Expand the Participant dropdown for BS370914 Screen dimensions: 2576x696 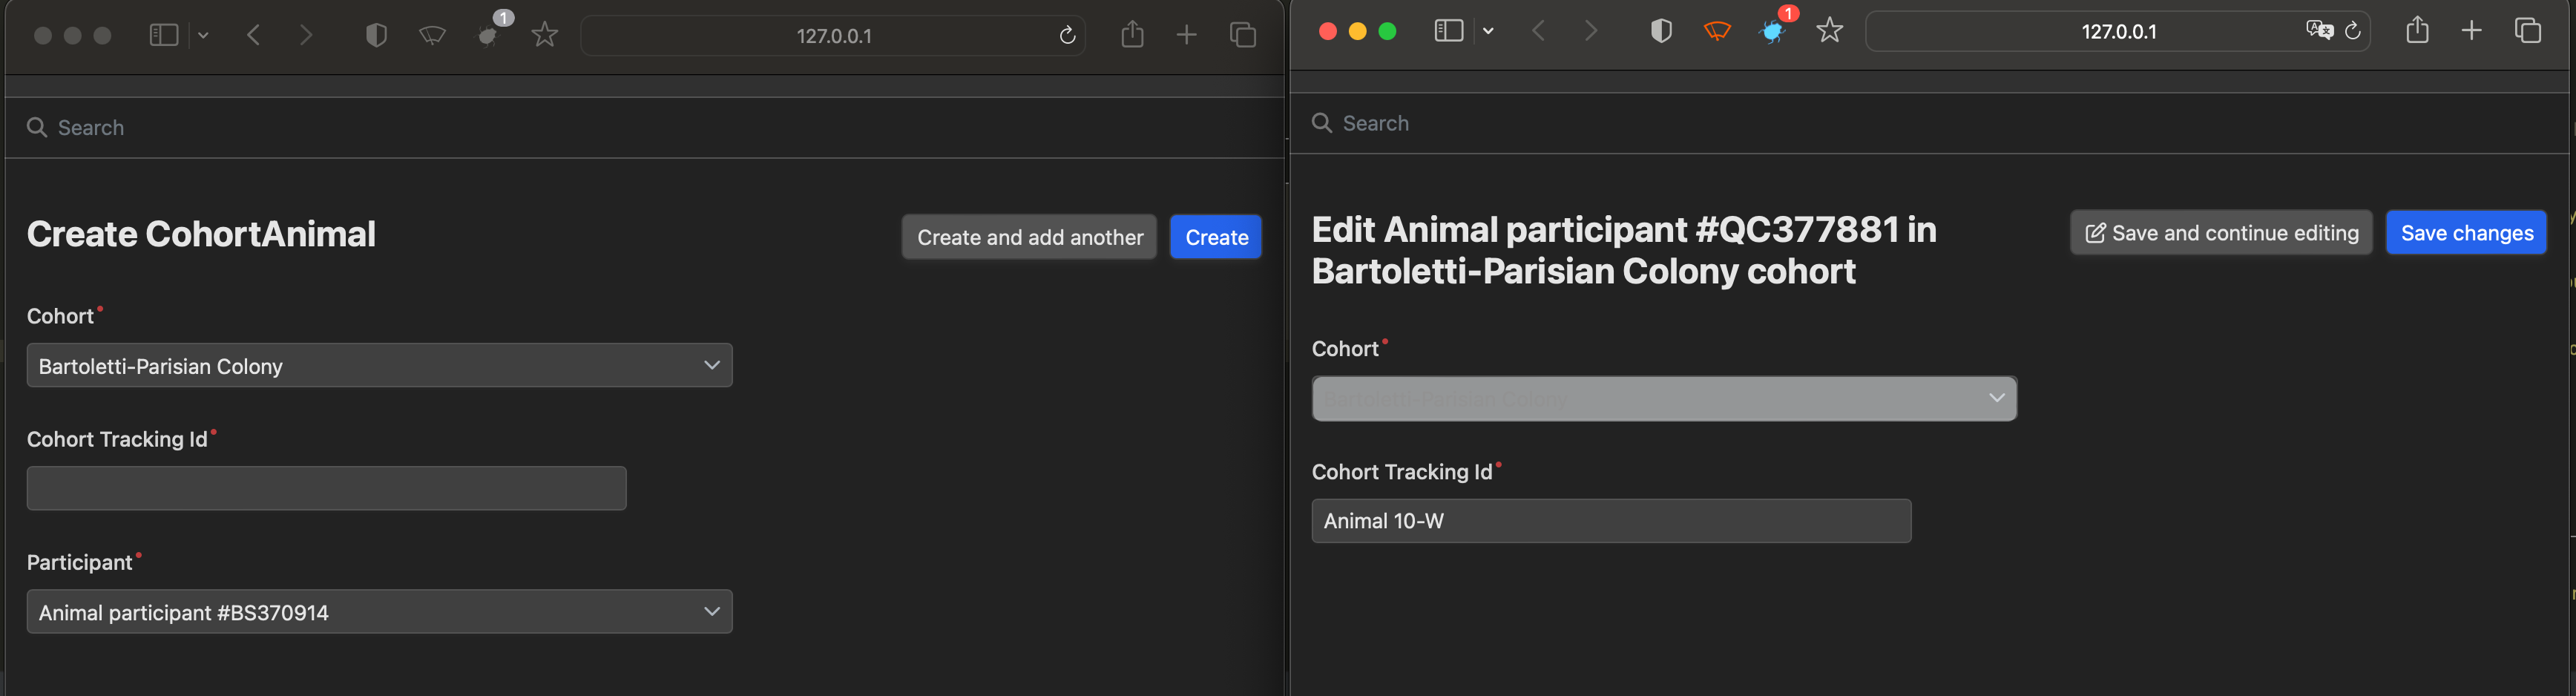pos(380,611)
